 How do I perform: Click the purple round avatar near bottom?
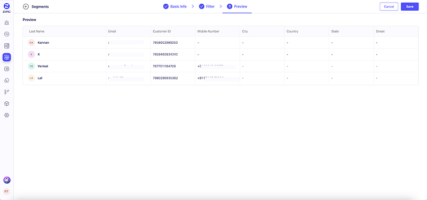coord(7,180)
